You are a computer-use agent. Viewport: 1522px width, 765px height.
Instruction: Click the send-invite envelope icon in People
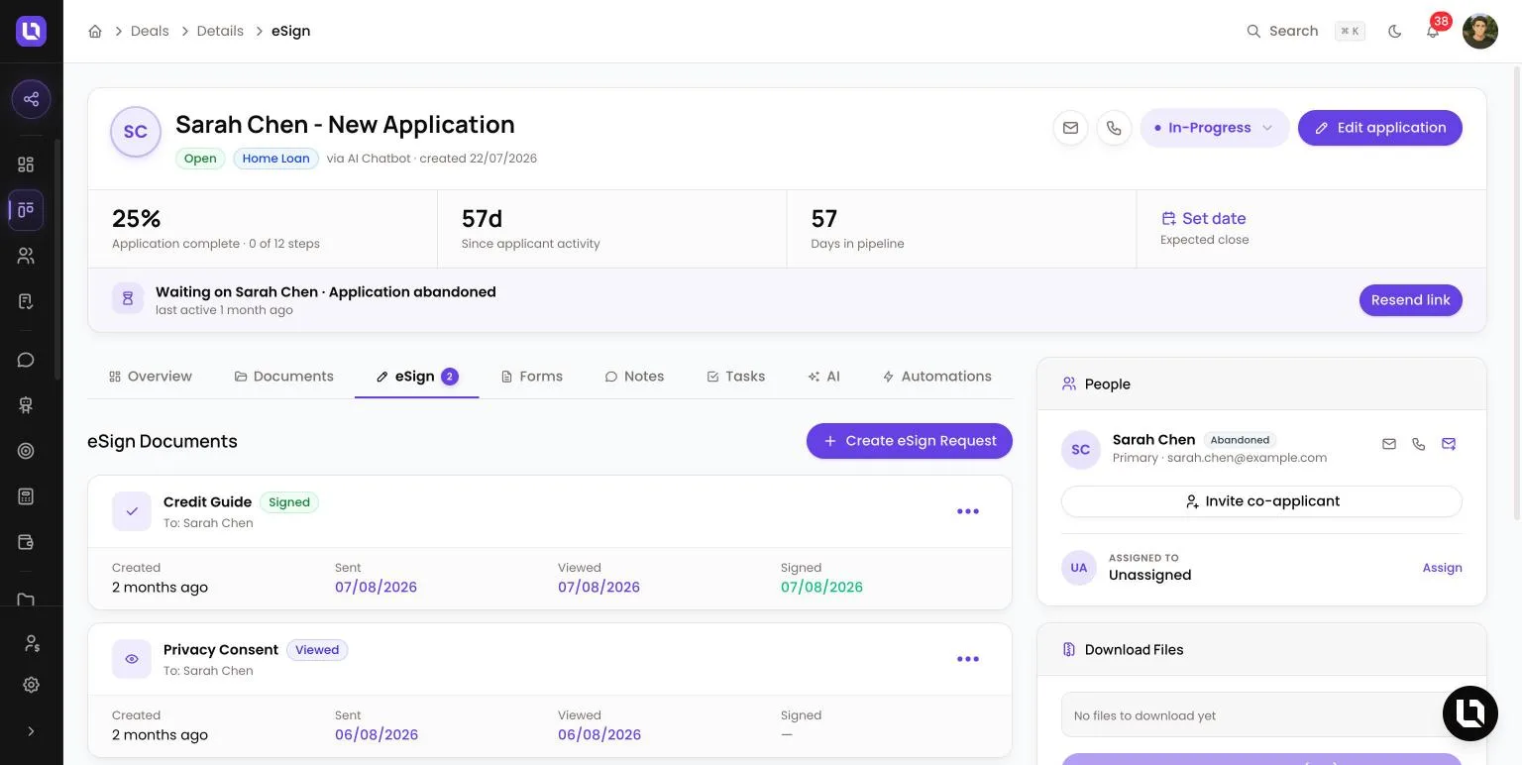(1449, 444)
